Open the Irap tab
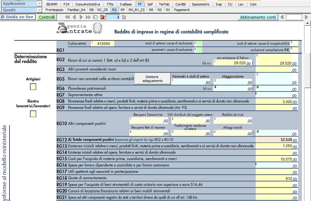Image resolution: width=311 pixels, height=201 pixels. coord(219,4)
